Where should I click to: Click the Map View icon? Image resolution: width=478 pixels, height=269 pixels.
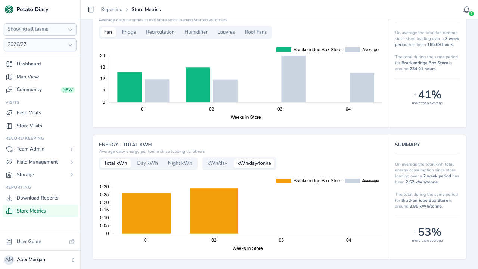[x=9, y=77]
